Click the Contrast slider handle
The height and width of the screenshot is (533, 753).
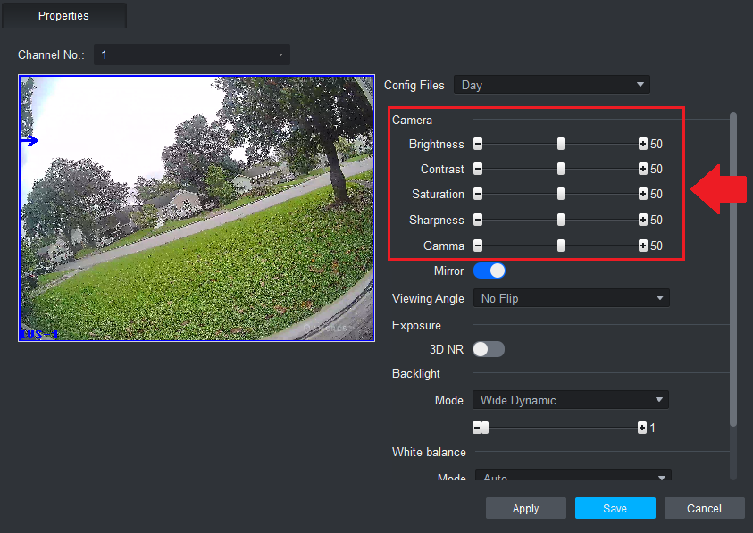coord(561,169)
